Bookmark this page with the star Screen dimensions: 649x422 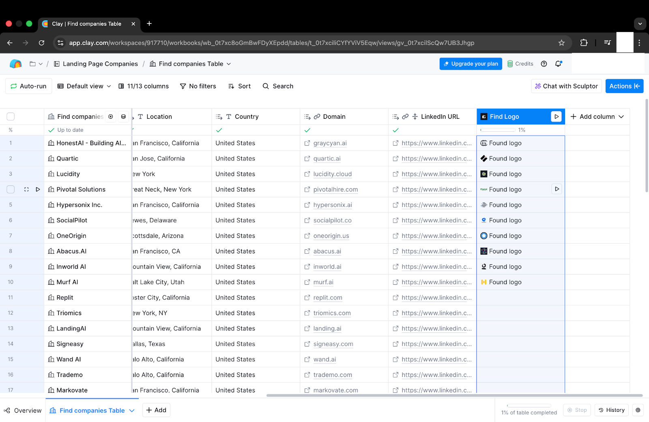[x=561, y=43]
